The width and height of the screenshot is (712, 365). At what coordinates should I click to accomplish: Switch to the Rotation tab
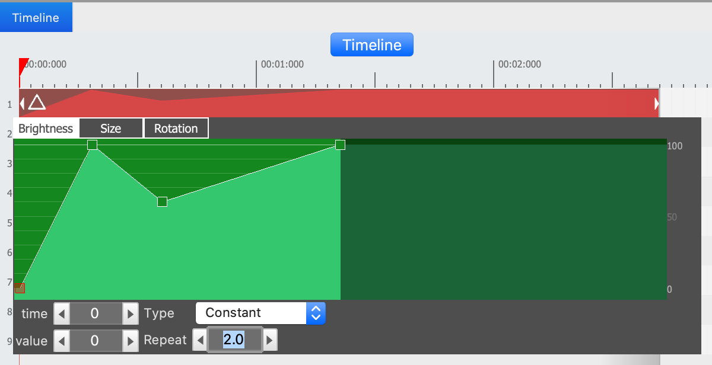(x=176, y=129)
